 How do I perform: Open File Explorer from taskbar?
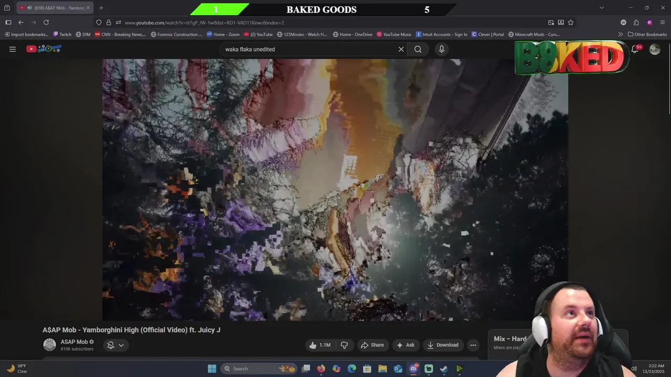pos(383,369)
